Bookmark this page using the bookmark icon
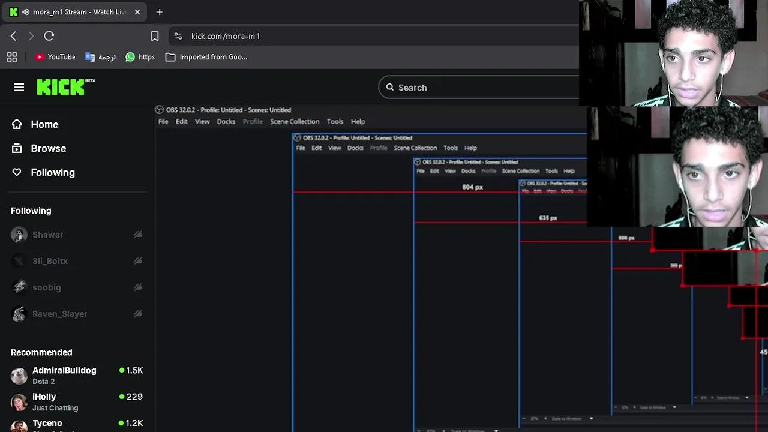768x432 pixels. point(154,36)
